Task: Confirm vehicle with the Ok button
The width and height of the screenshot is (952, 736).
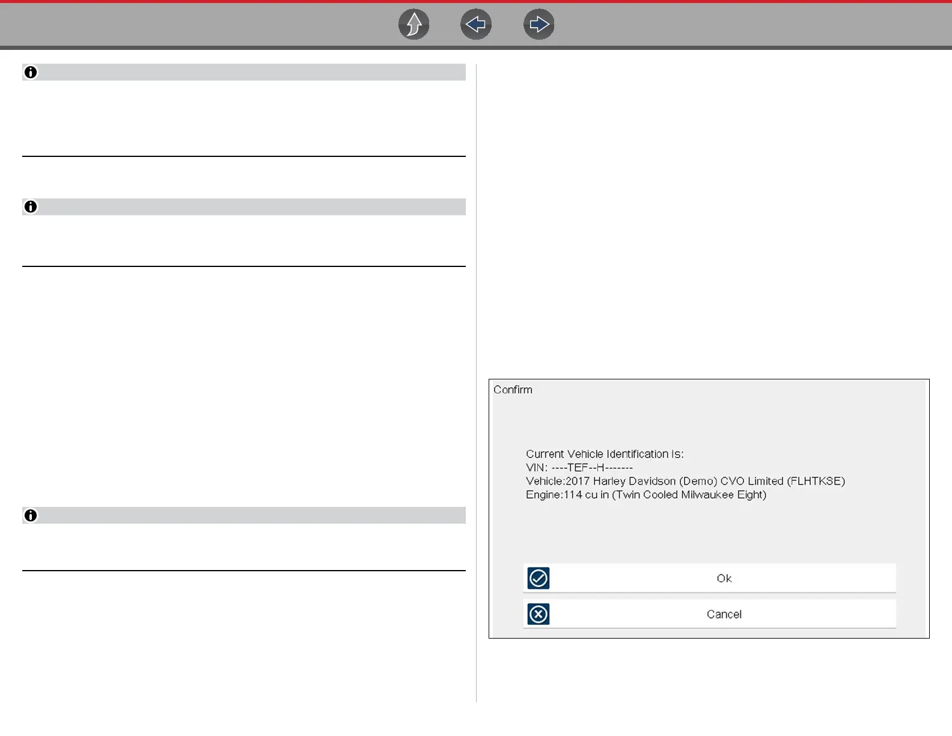Action: point(710,578)
